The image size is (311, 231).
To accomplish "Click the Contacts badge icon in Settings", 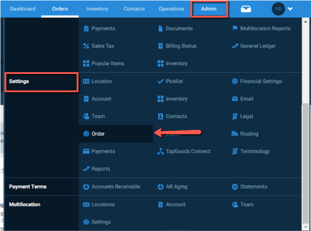I will [160, 116].
